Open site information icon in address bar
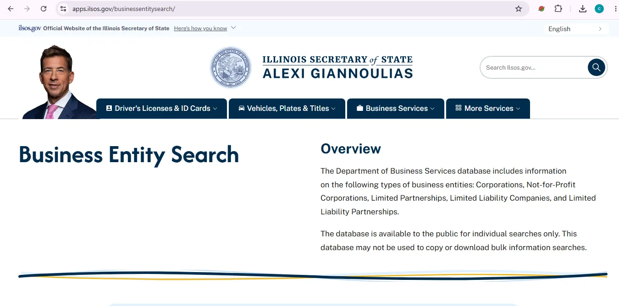Image resolution: width=619 pixels, height=306 pixels. click(63, 9)
